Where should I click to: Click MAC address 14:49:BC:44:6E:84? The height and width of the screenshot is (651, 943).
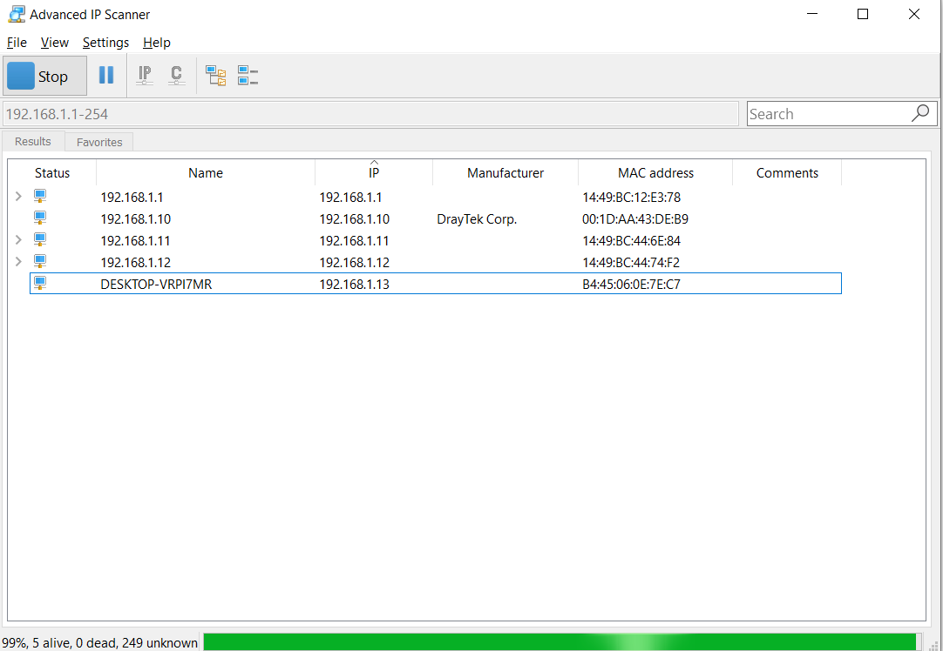pyautogui.click(x=632, y=241)
